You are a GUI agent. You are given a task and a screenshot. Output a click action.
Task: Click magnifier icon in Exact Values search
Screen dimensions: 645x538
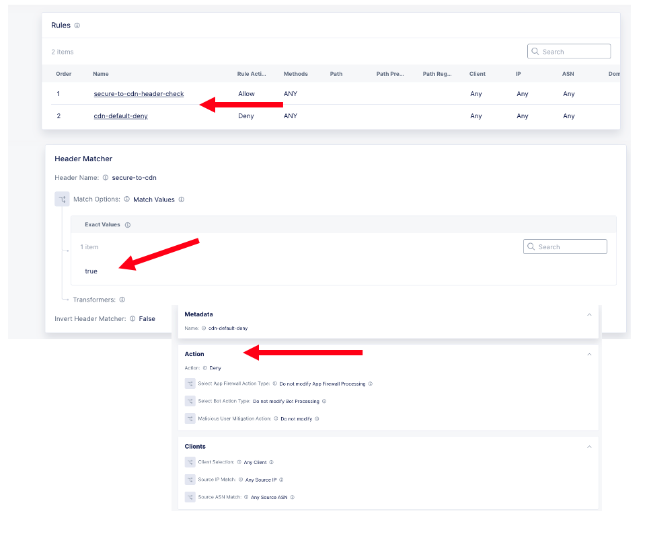point(531,246)
